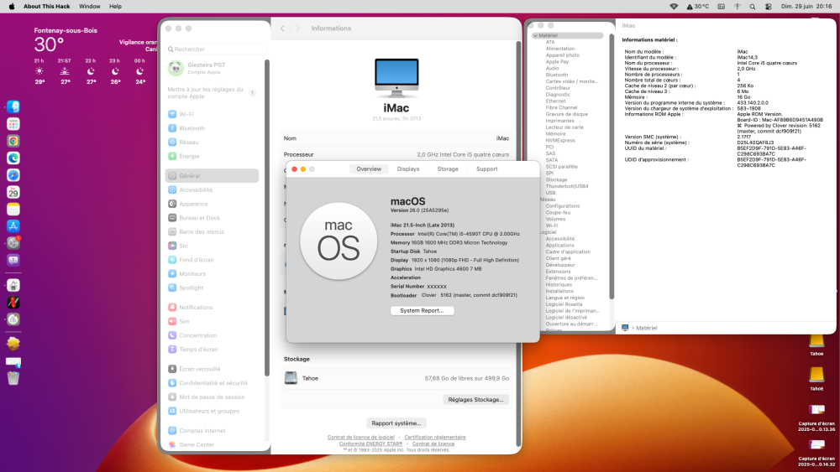Launch Finder from the Dock
Screen dimensions: 840x472
click(x=13, y=107)
